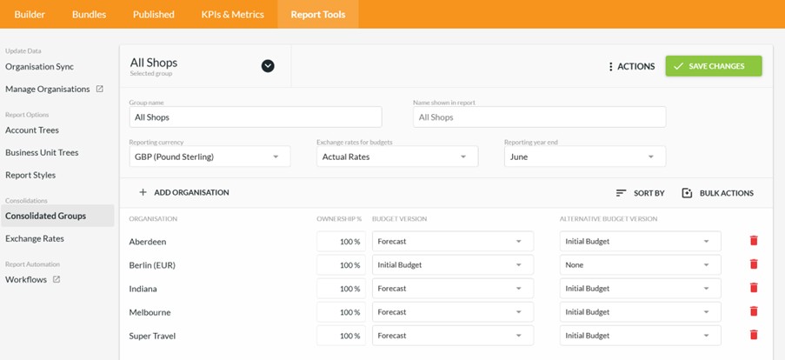The width and height of the screenshot is (785, 360).
Task: Click the Indiana organisation name
Action: pyautogui.click(x=143, y=289)
